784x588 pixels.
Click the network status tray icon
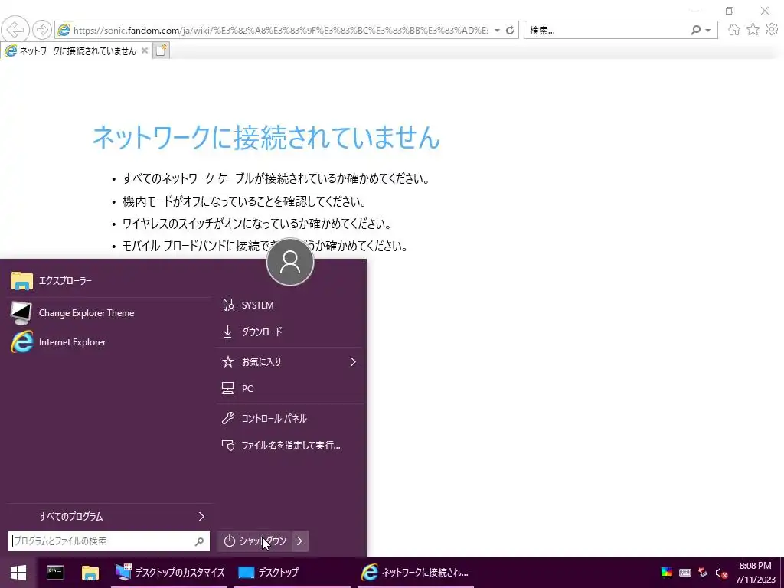click(703, 573)
